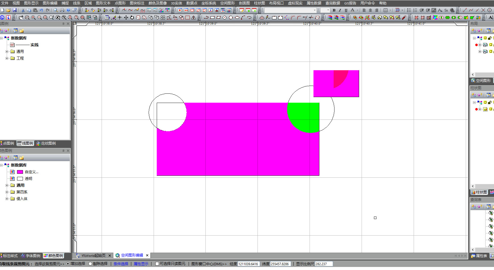
Task: Open the 坐标系统 menu
Action: point(209,3)
